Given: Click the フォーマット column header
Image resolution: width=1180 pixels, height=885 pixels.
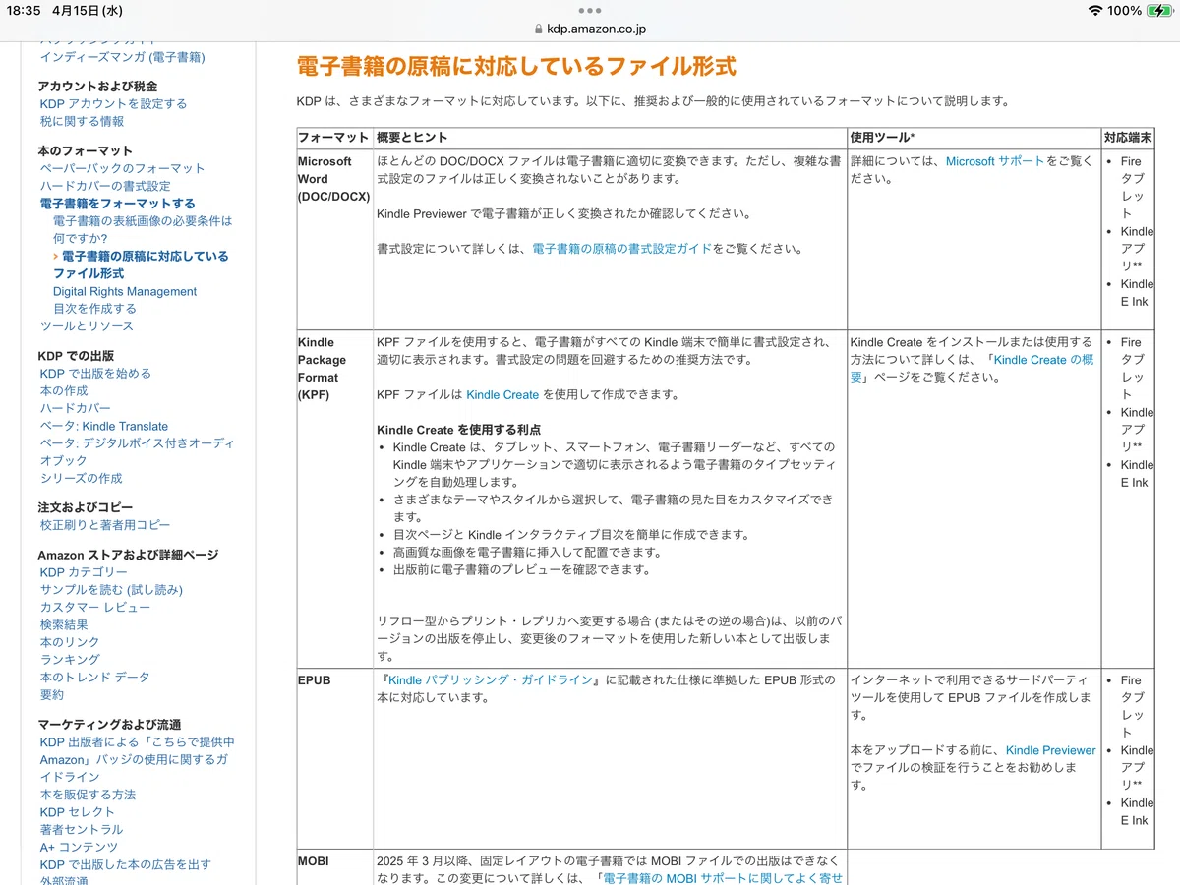Looking at the screenshot, I should pyautogui.click(x=333, y=138).
